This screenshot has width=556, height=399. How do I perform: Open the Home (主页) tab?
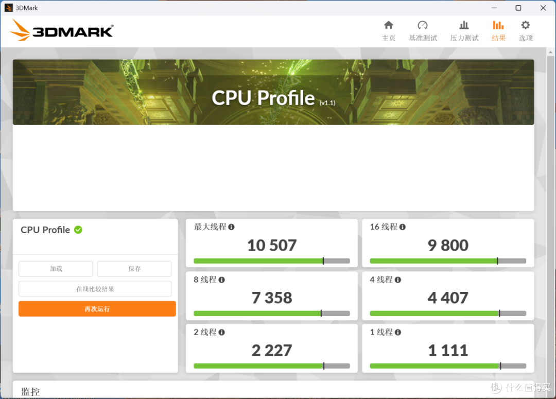point(389,31)
